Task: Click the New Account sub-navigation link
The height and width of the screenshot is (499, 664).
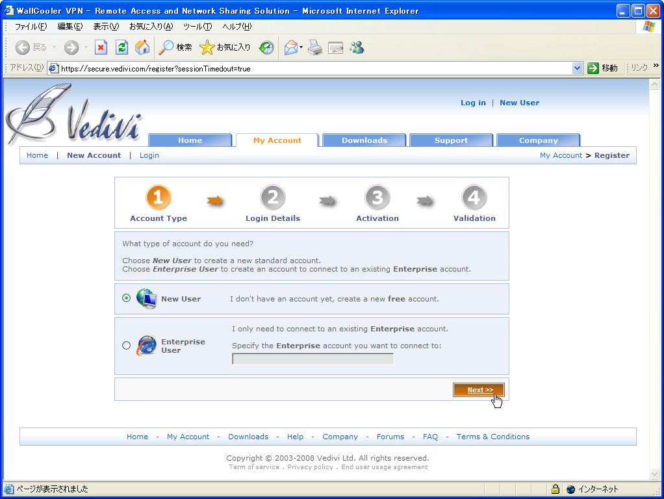Action: click(x=94, y=155)
